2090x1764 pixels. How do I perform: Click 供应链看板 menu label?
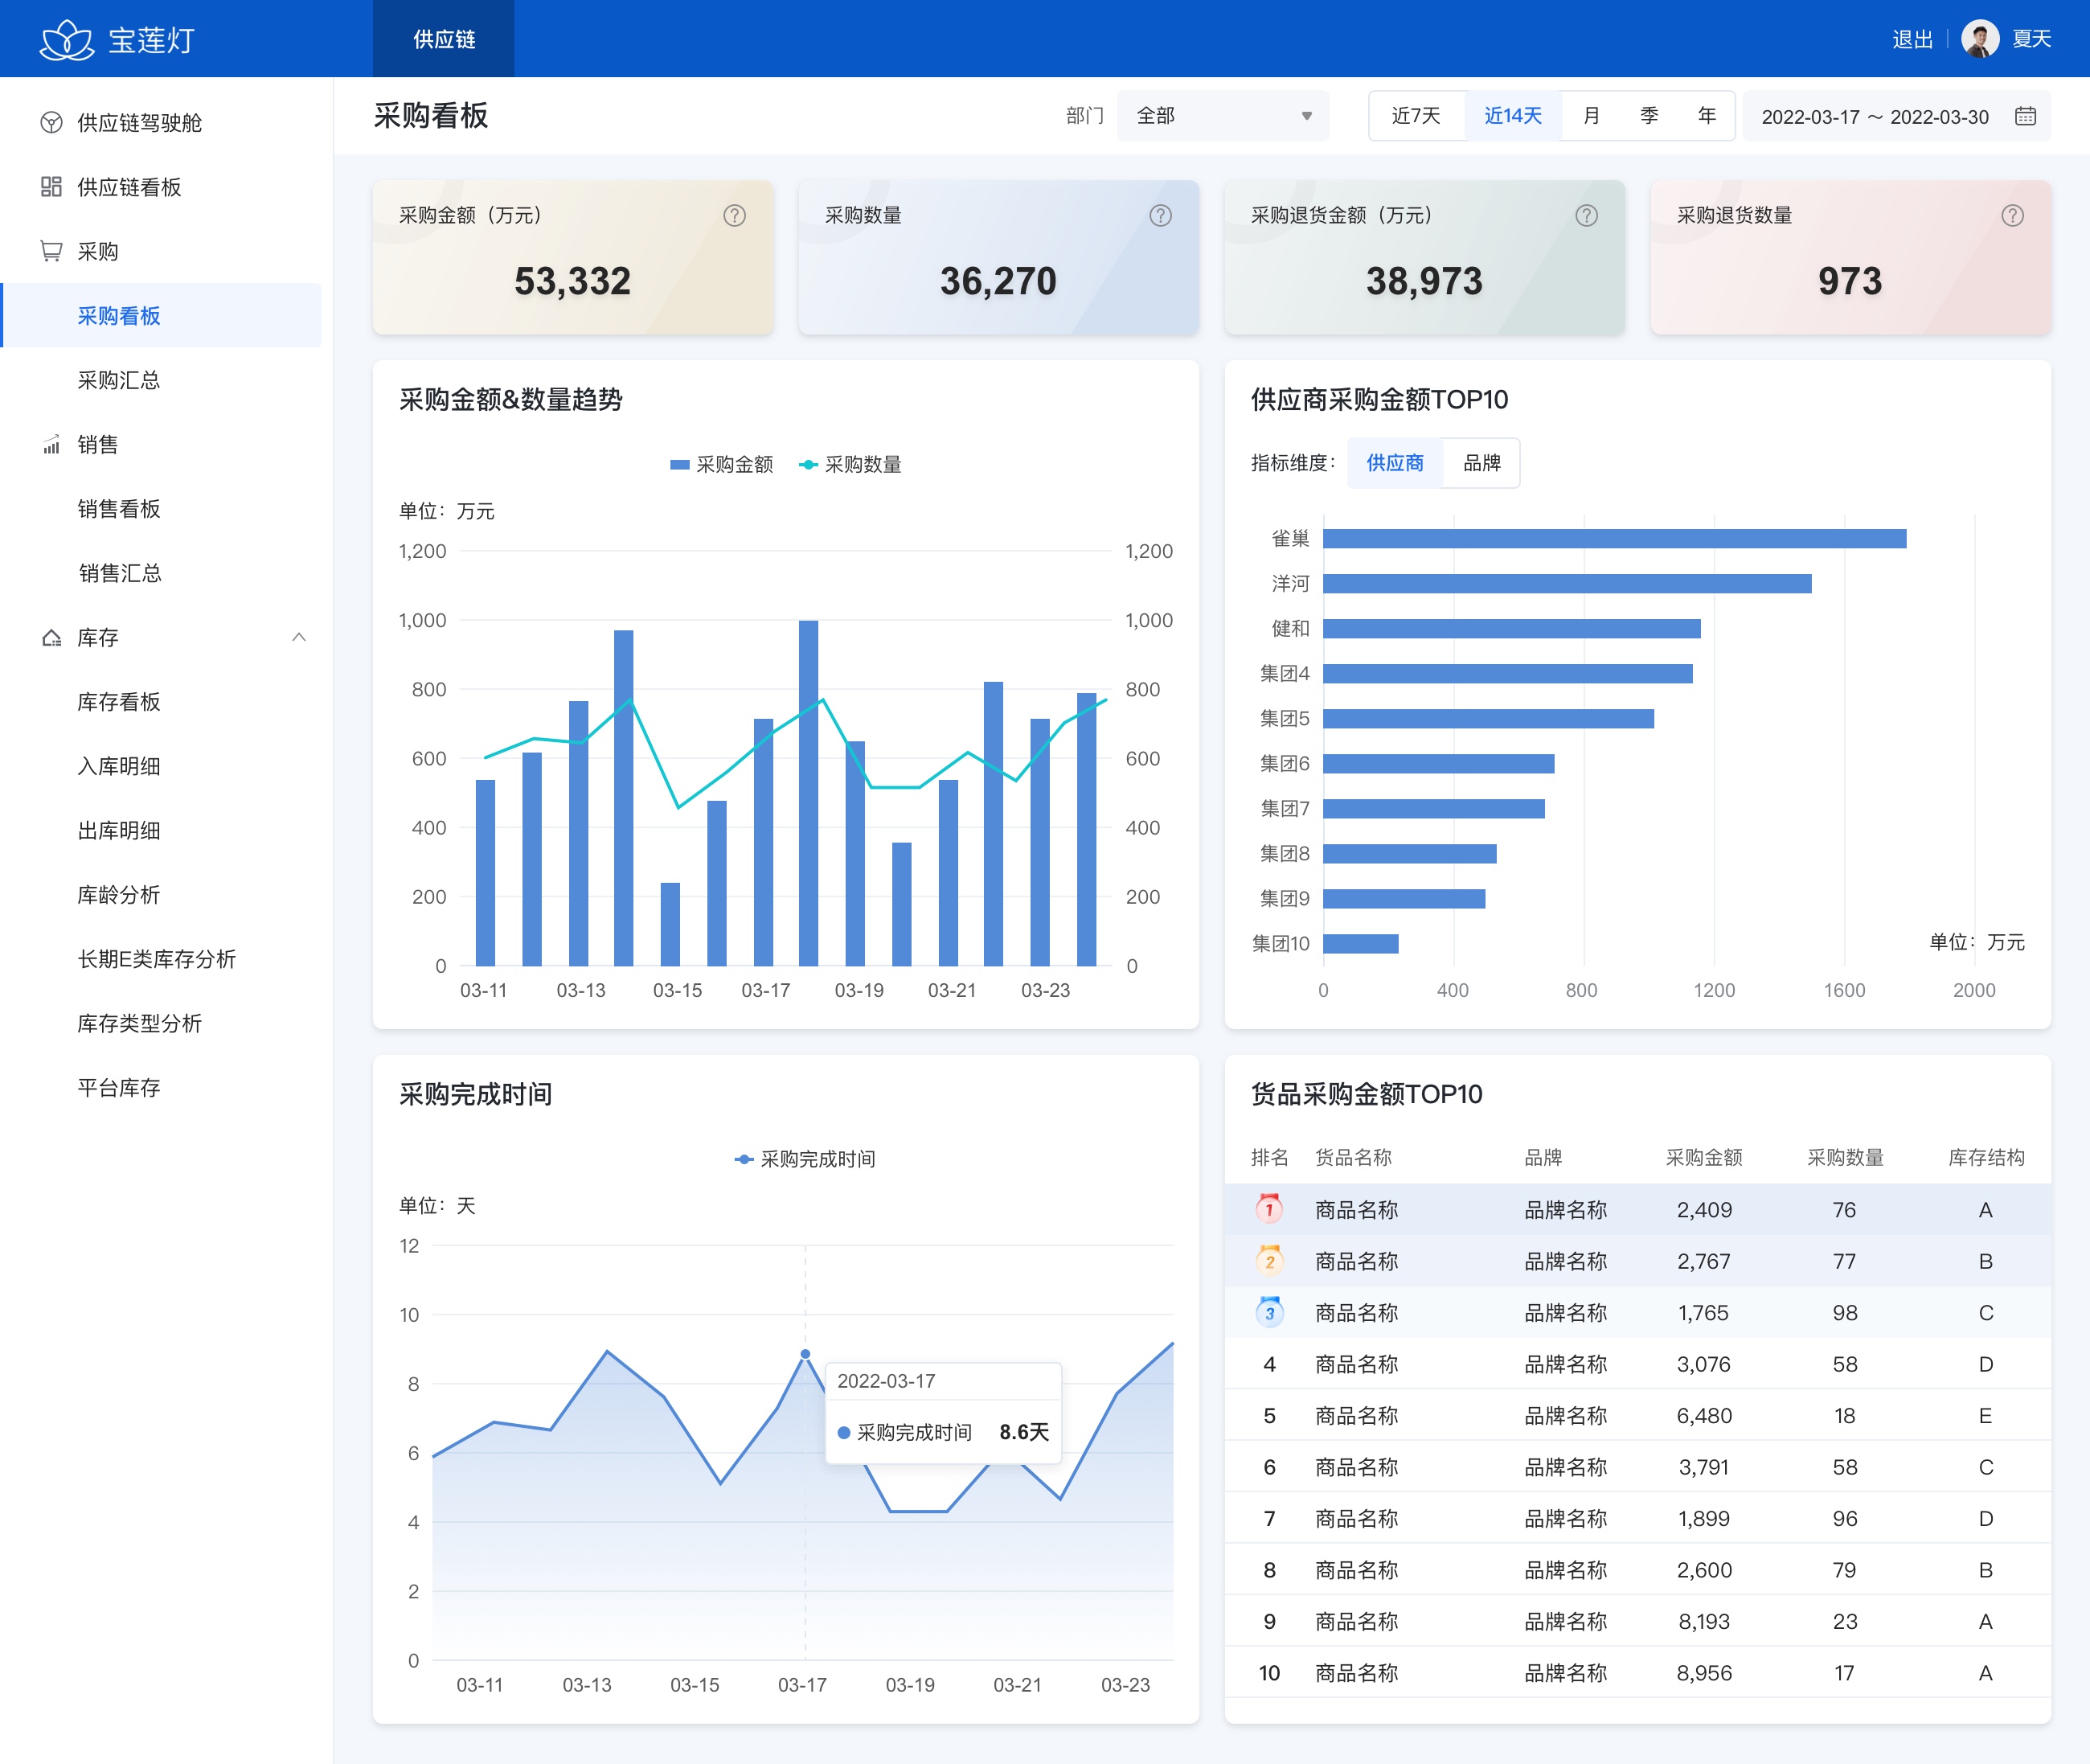pos(130,187)
